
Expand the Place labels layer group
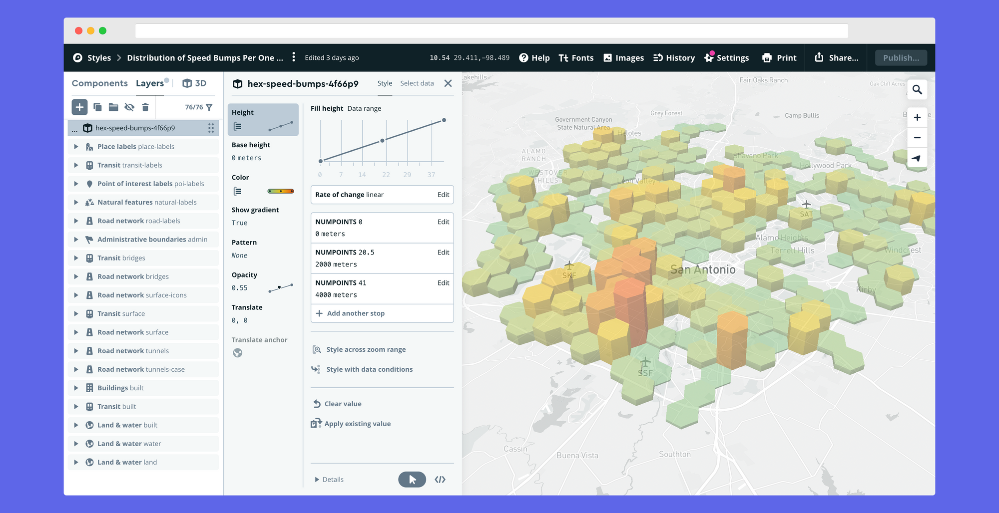76,147
